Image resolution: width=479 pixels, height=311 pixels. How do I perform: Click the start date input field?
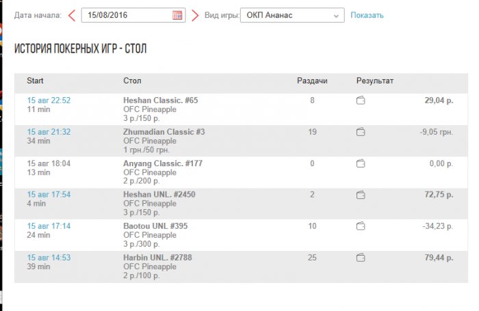pos(126,15)
